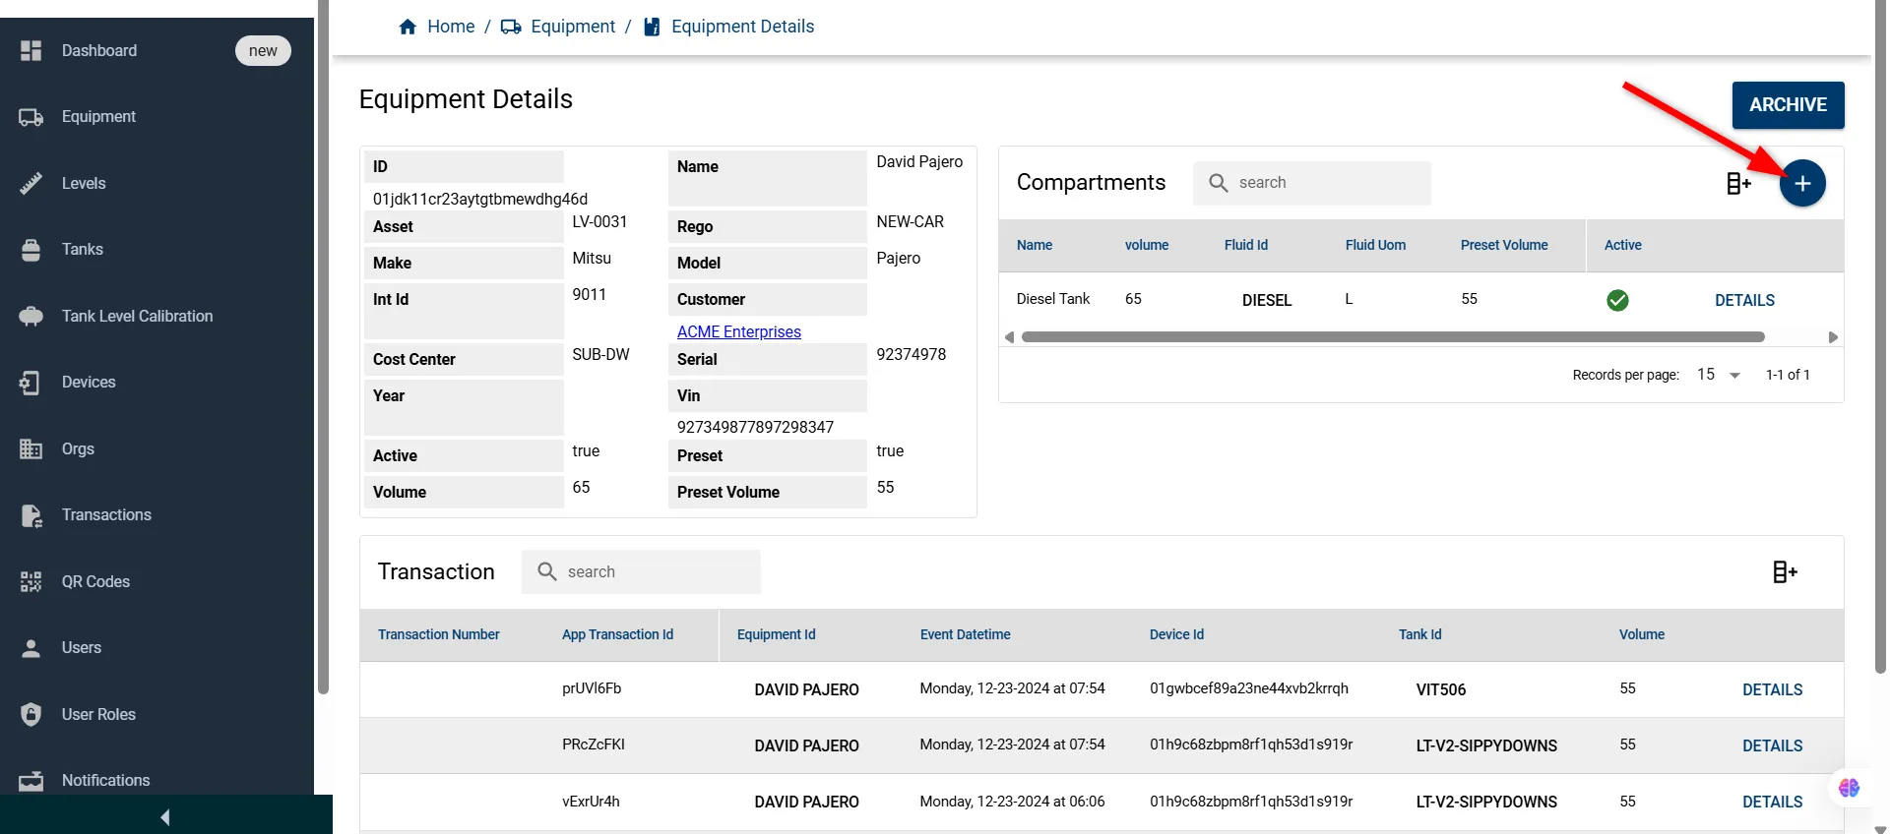Viewport: 1890px width, 834px height.
Task: Click the Equipment truck icon in breadcrumb
Action: [511, 27]
